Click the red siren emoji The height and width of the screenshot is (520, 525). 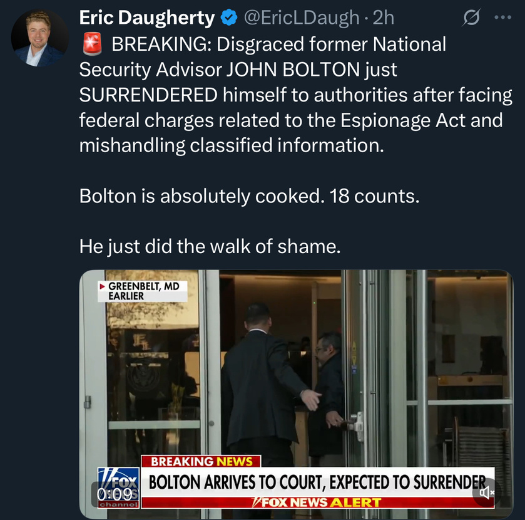tap(91, 44)
